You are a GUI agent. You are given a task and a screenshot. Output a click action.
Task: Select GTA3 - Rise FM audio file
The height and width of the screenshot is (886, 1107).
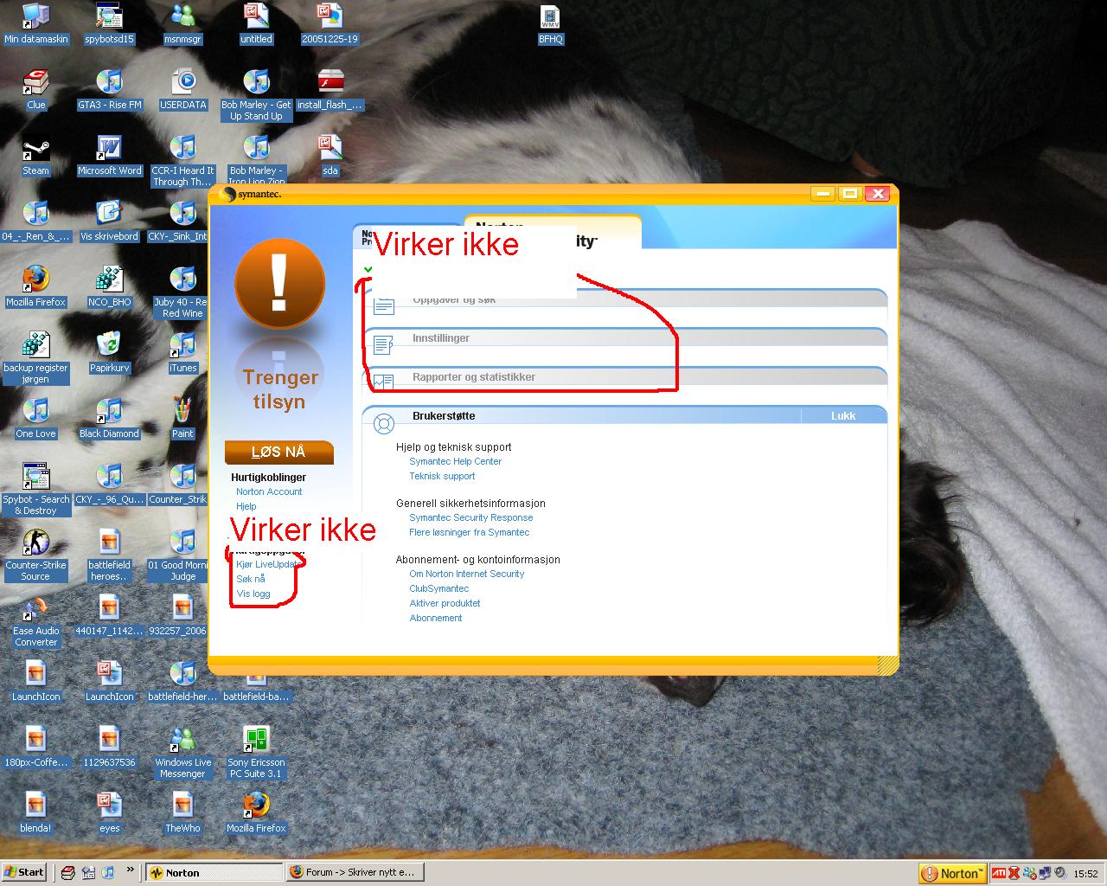coord(109,91)
